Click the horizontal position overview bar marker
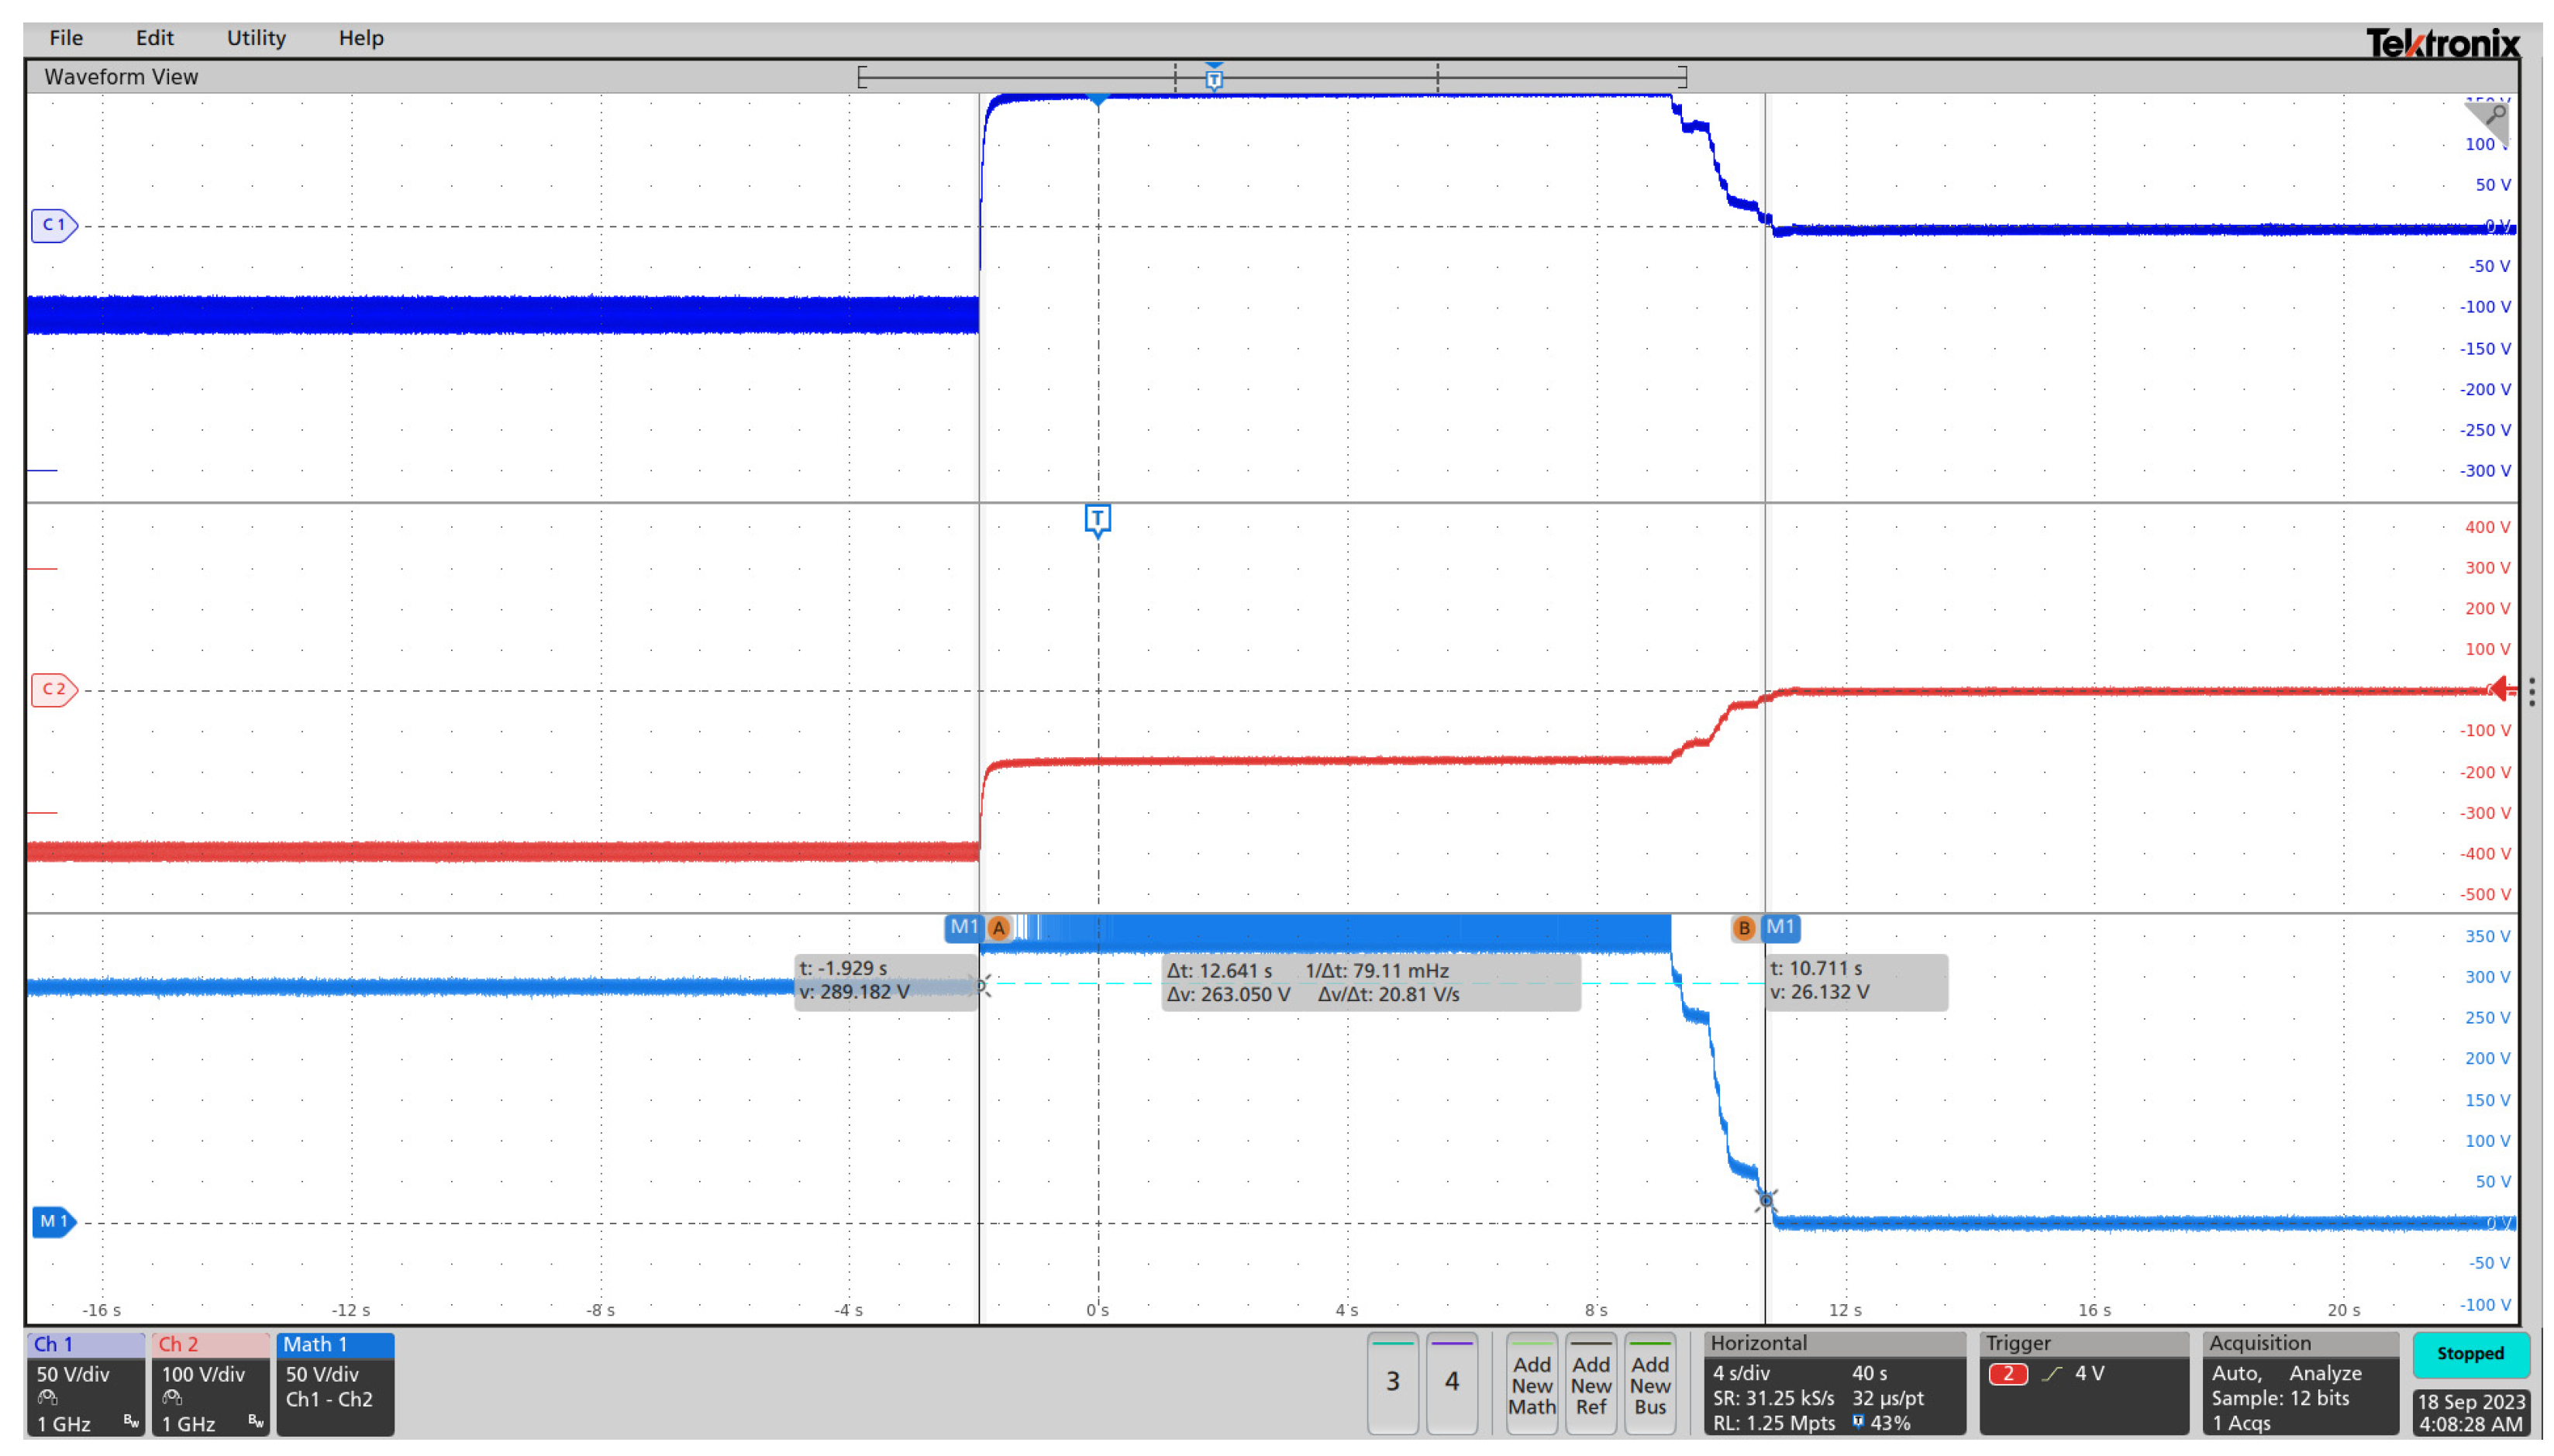2554x1456 pixels. point(1213,78)
